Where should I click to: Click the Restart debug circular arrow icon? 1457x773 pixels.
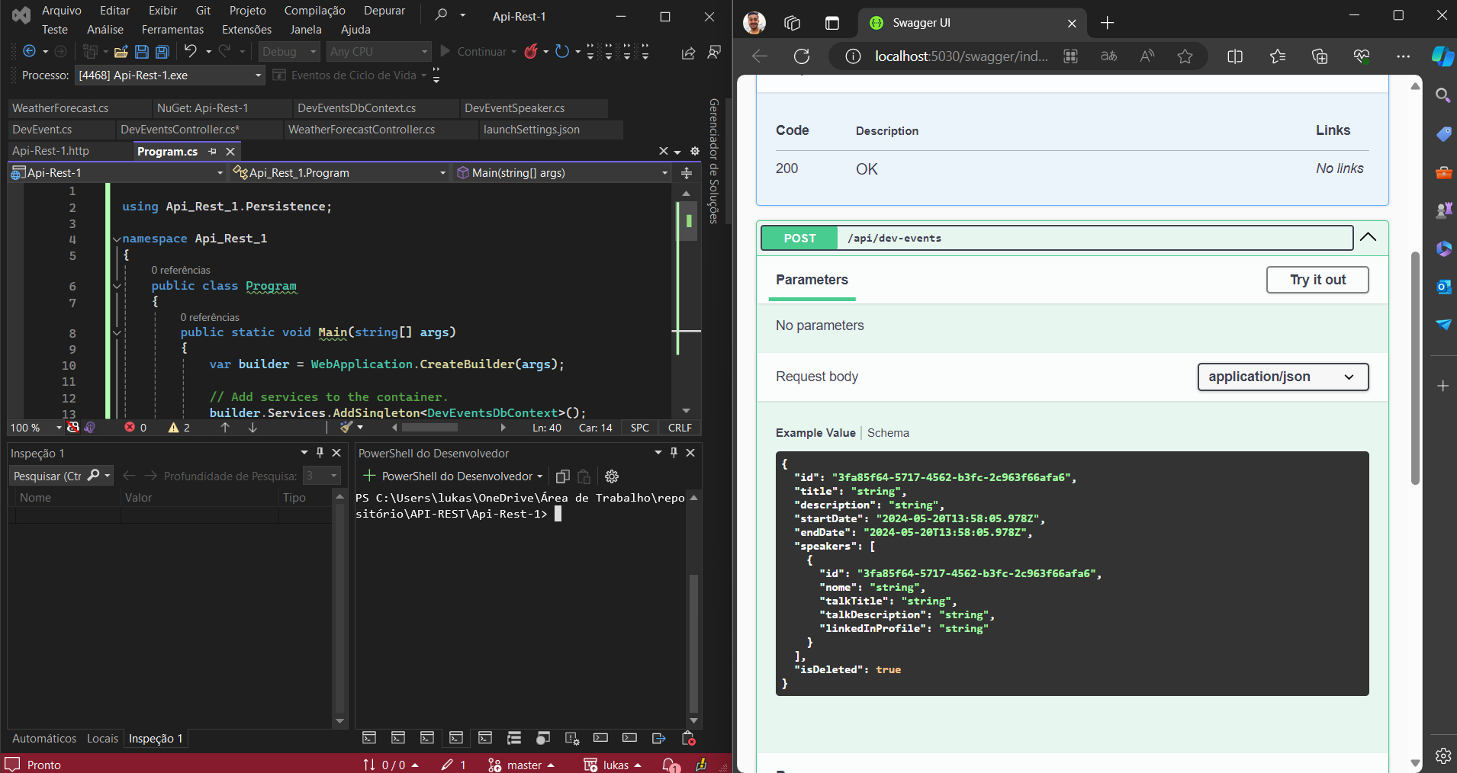[562, 51]
